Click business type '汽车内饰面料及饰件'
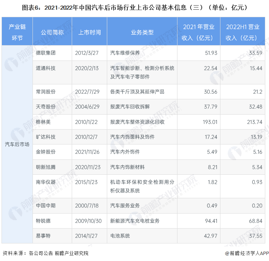Image resolution: width=269 pixels, height=261 pixels. point(132,137)
